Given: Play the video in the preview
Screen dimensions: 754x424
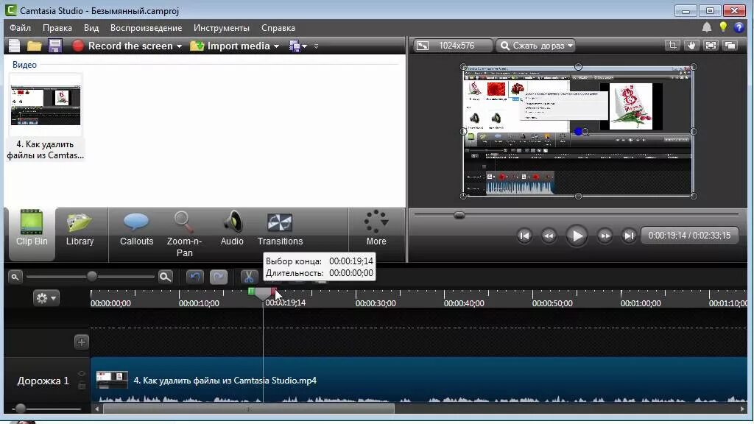Looking at the screenshot, I should tap(577, 236).
